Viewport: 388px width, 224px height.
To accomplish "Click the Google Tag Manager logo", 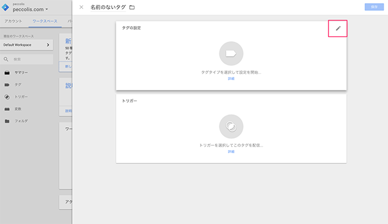I will tap(5, 7).
